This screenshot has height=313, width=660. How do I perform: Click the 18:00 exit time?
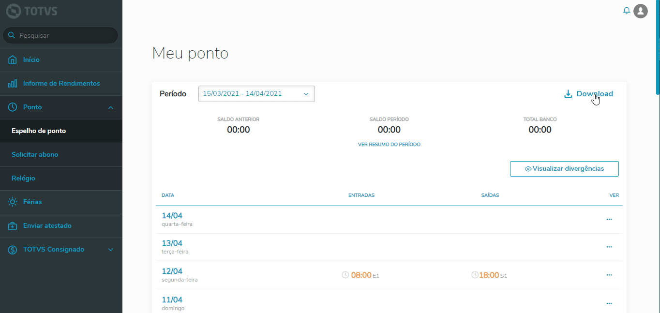click(x=489, y=275)
